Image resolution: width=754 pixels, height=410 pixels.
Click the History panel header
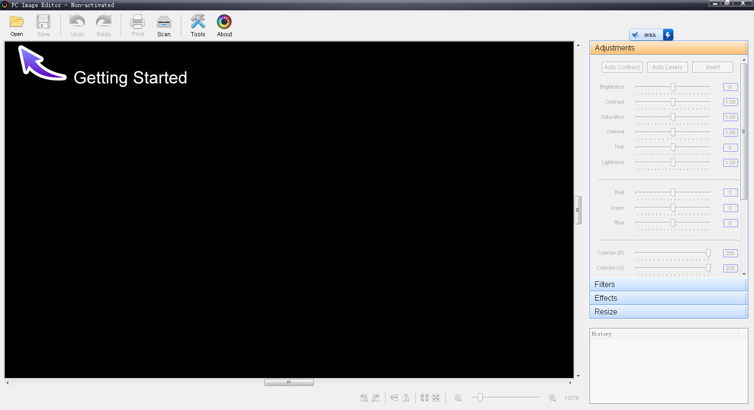(664, 334)
